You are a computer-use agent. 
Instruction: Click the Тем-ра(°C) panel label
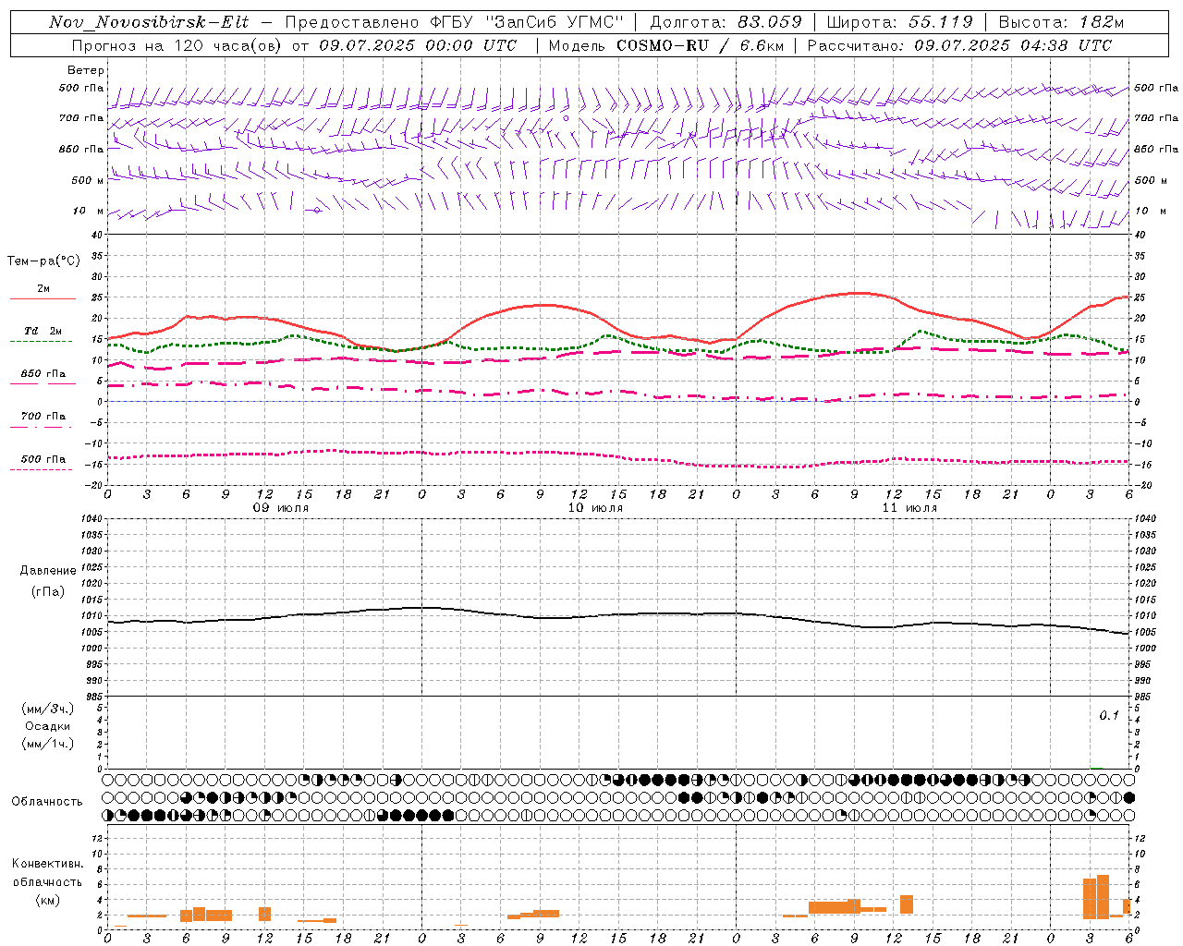43,261
